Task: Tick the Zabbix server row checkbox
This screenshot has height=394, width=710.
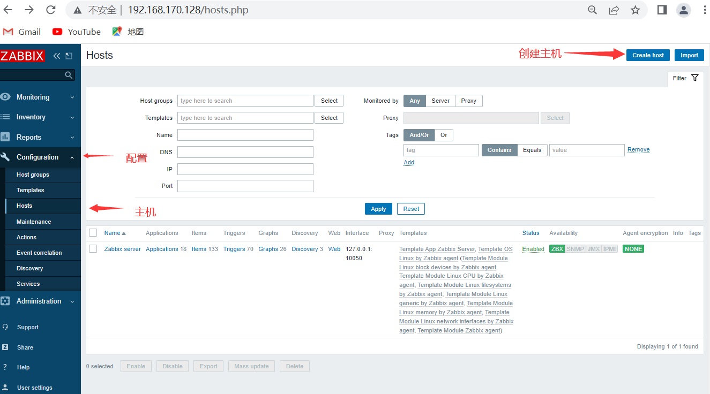Action: pyautogui.click(x=93, y=249)
